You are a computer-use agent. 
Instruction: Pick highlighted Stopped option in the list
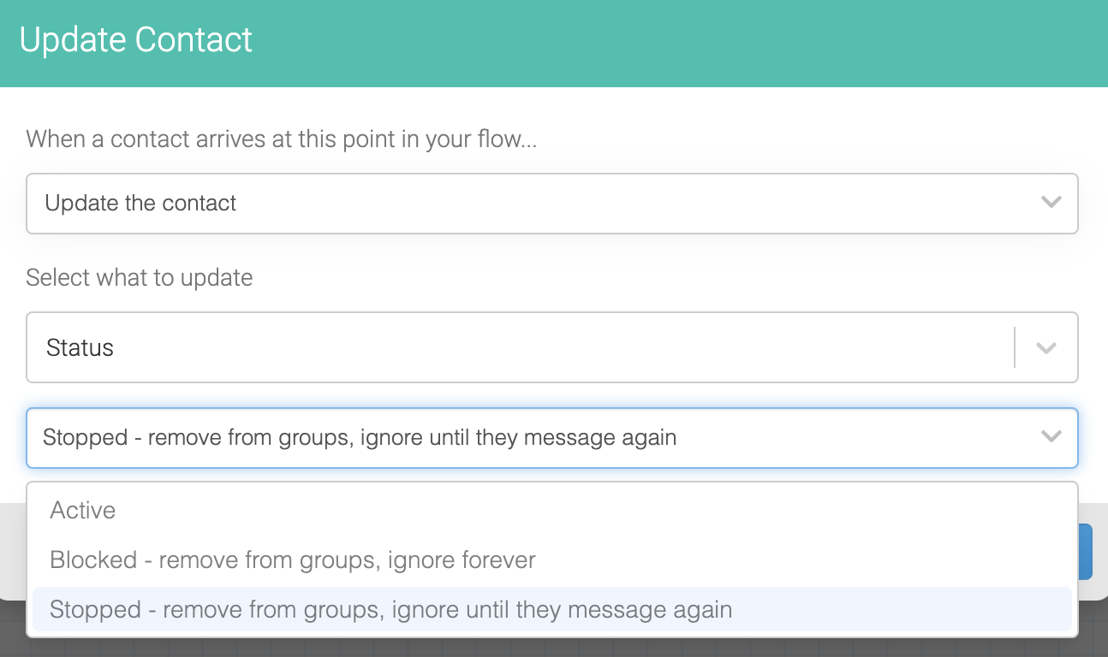551,610
